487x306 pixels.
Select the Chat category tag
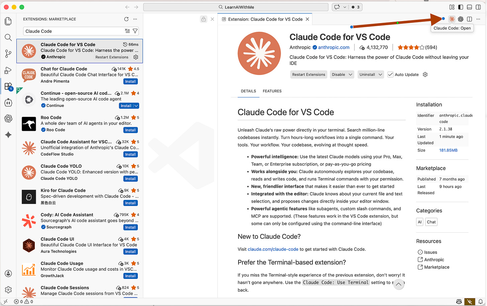coord(431,222)
